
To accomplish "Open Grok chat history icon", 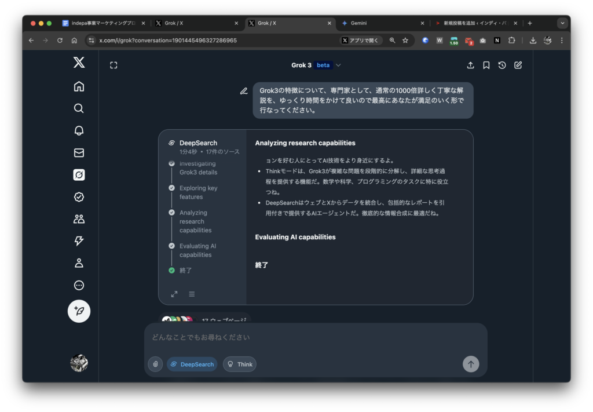I will point(502,65).
